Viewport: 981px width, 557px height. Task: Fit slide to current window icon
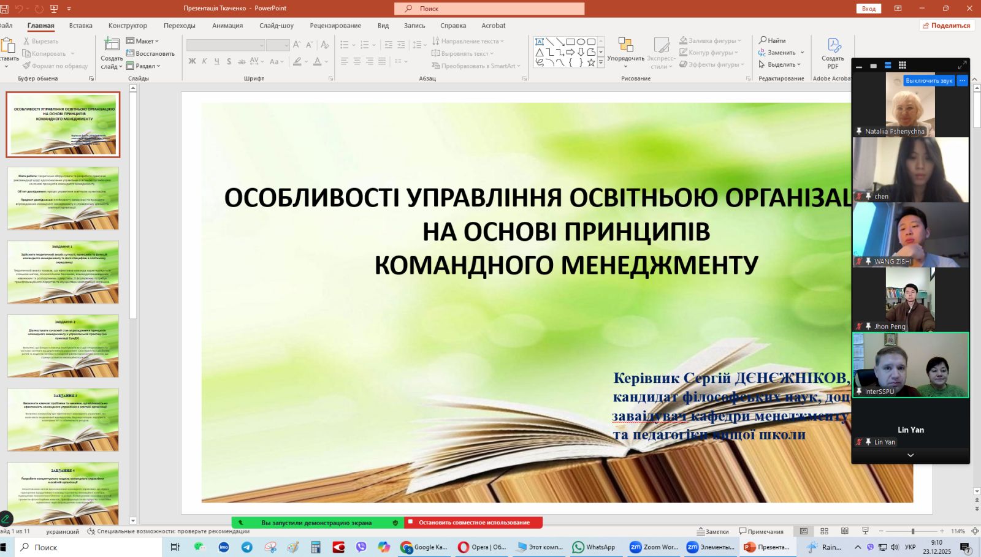(975, 531)
